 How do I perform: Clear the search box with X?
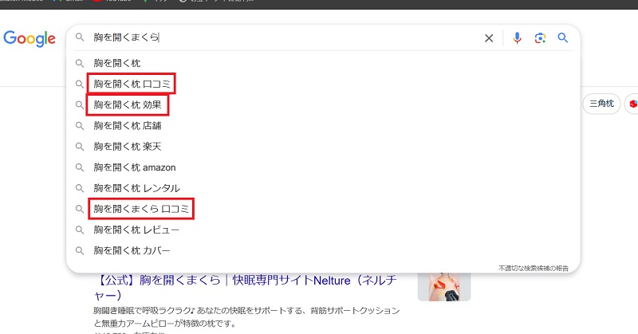(x=489, y=38)
